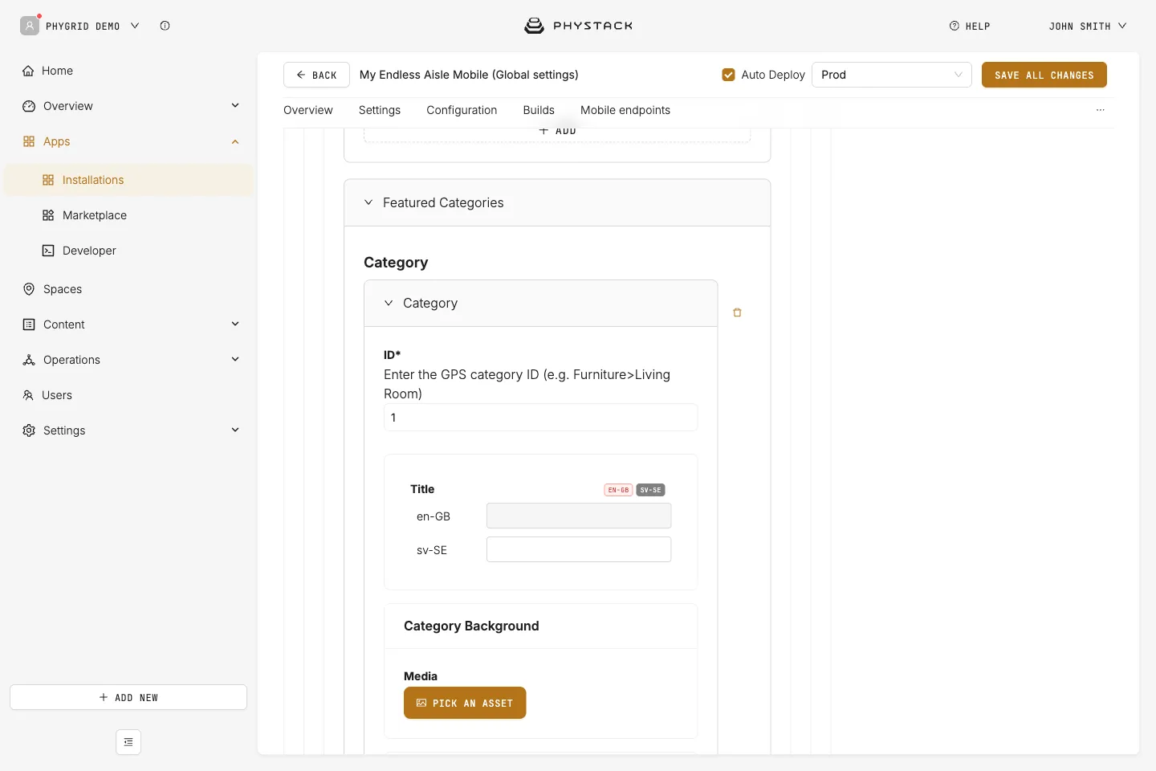1156x771 pixels.
Task: Click the Settings gear icon in the sidebar
Action: [29, 430]
